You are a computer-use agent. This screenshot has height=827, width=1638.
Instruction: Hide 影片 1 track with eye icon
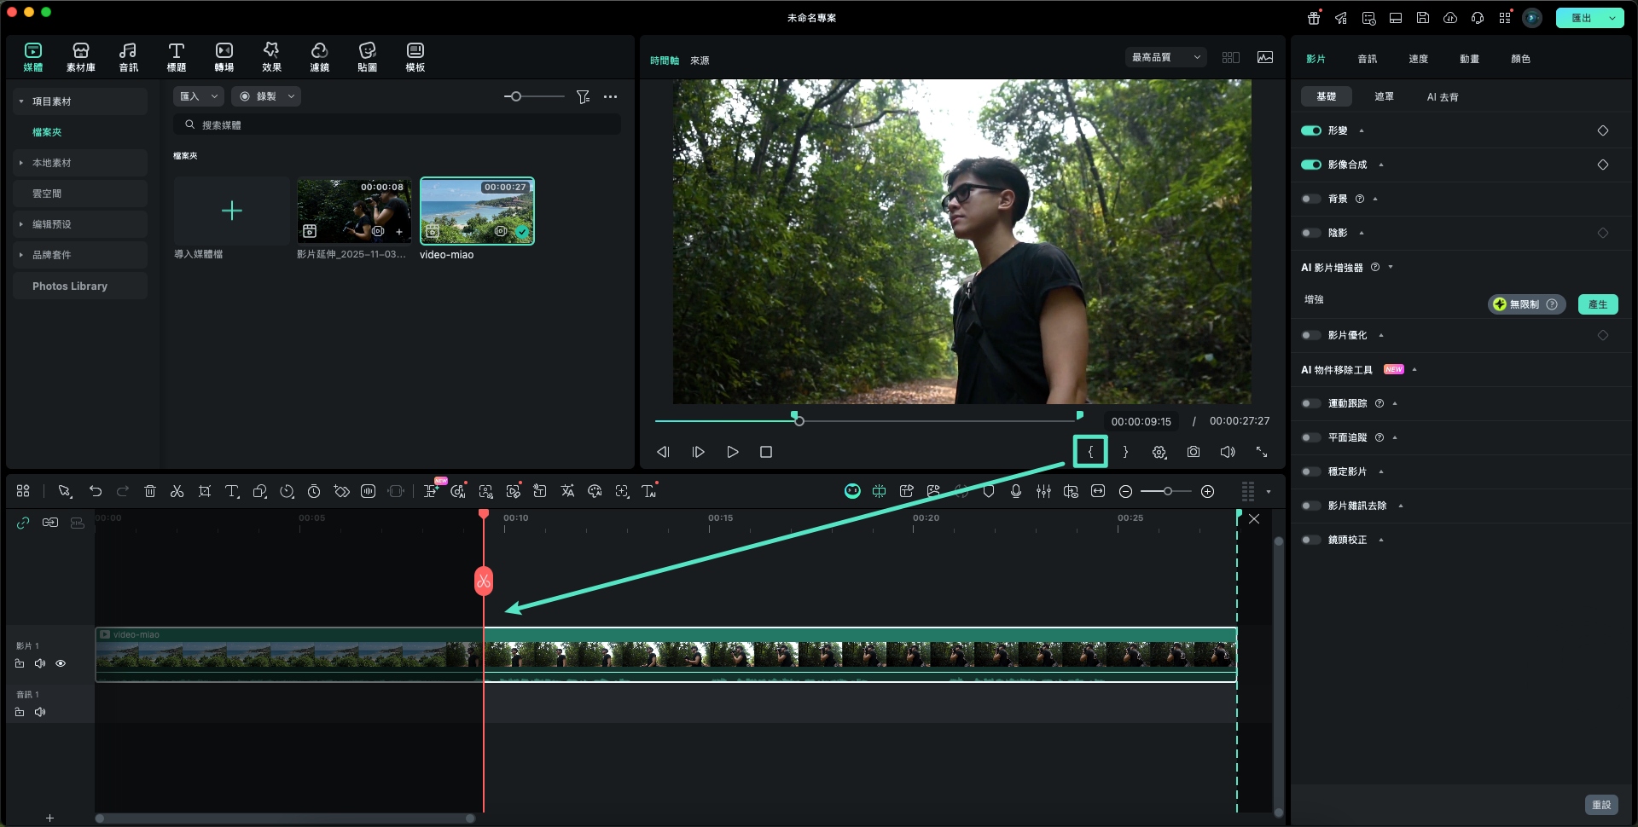click(61, 663)
